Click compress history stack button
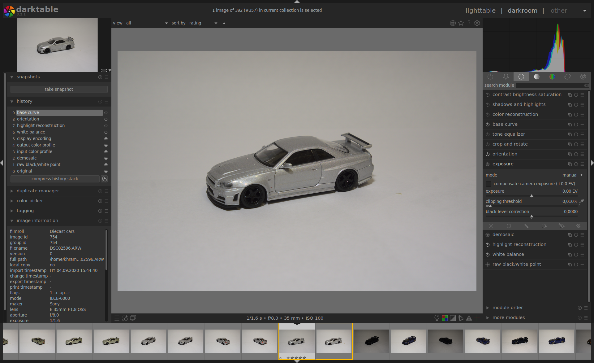The height and width of the screenshot is (363, 594). (x=55, y=179)
